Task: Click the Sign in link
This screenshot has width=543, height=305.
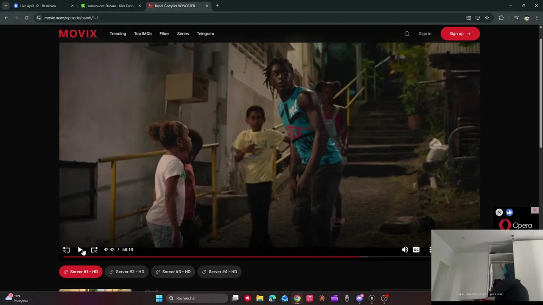Action: point(425,33)
